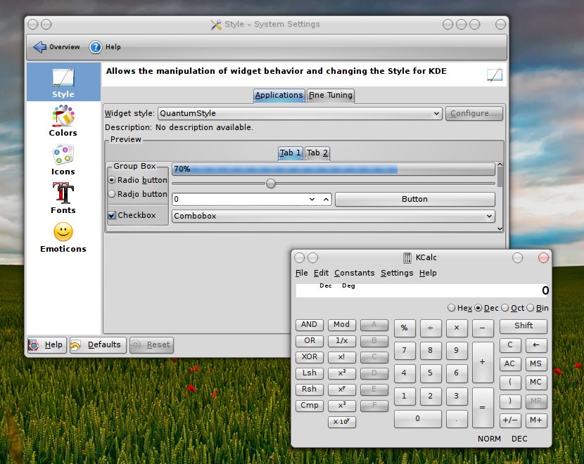584x464 pixels.
Task: Open the Help menu in KCalc
Action: 428,273
